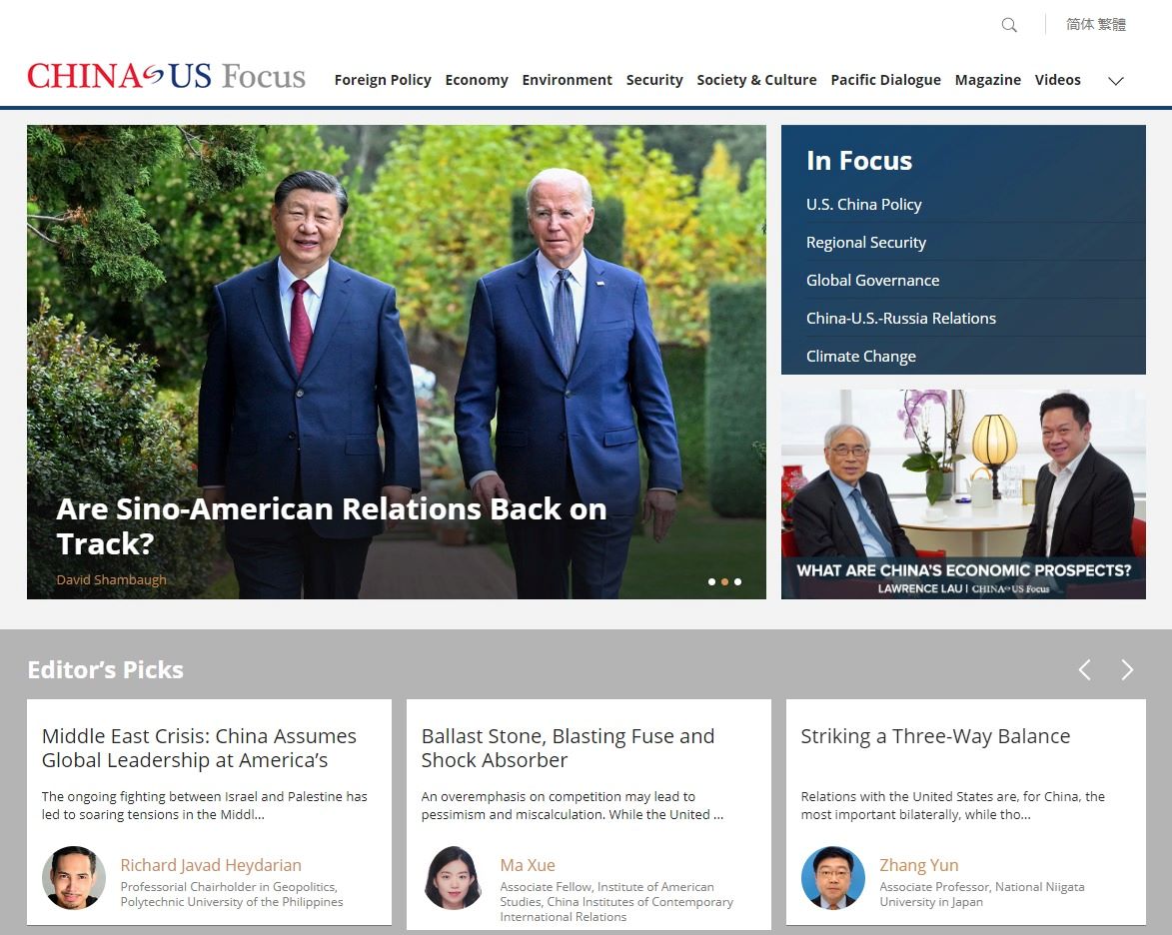Click the excerpt 'Relations with the United States are'
The height and width of the screenshot is (935, 1172).
coord(952,806)
